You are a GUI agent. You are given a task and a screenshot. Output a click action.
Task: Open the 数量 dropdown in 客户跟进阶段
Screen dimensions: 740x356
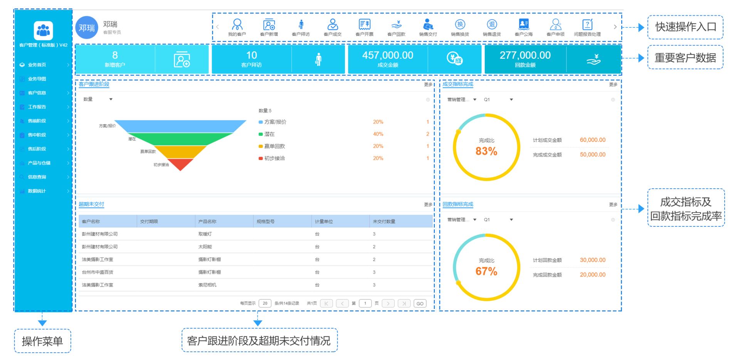pos(98,100)
